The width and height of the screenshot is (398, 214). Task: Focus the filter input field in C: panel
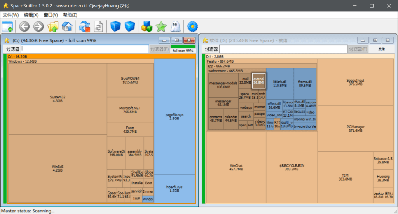[x=85, y=49]
